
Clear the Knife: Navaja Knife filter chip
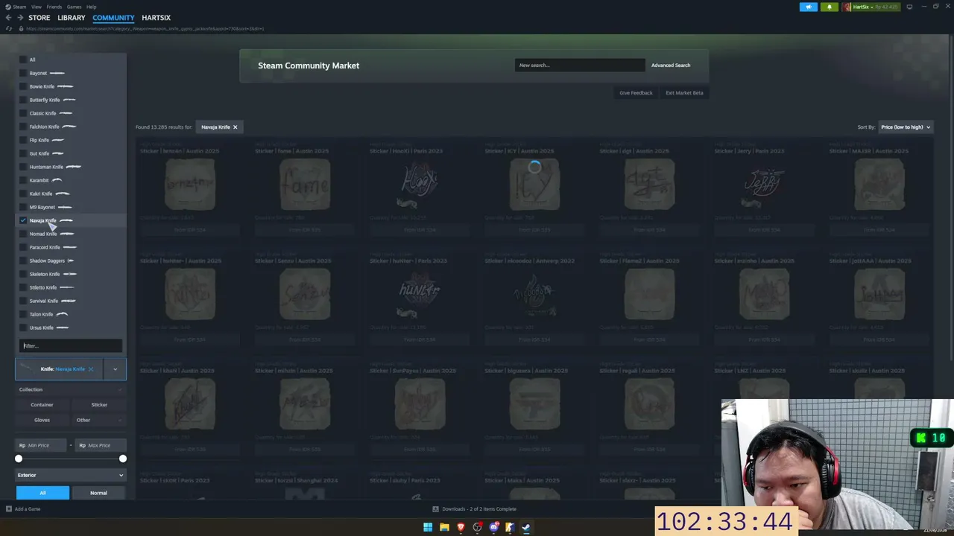coord(91,369)
